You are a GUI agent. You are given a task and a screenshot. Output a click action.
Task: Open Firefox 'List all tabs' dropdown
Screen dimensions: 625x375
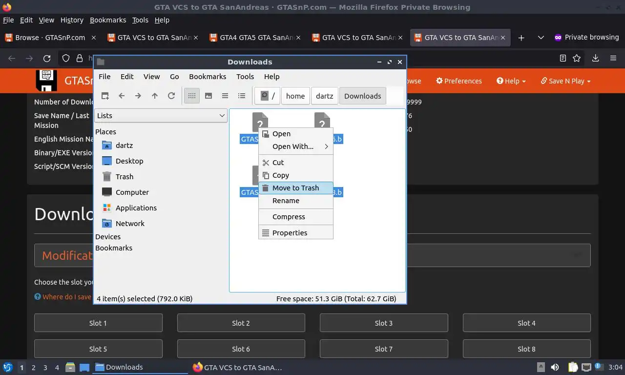pos(541,38)
